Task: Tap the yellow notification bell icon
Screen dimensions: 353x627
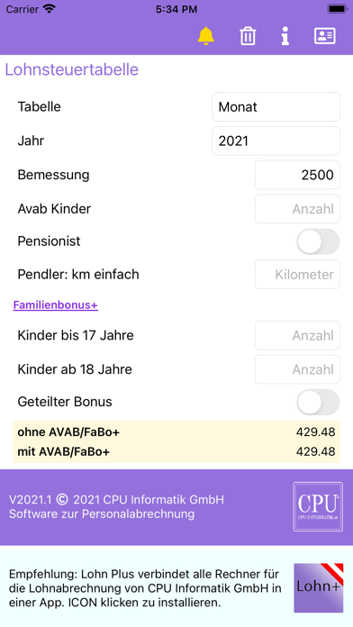Action: point(206,36)
